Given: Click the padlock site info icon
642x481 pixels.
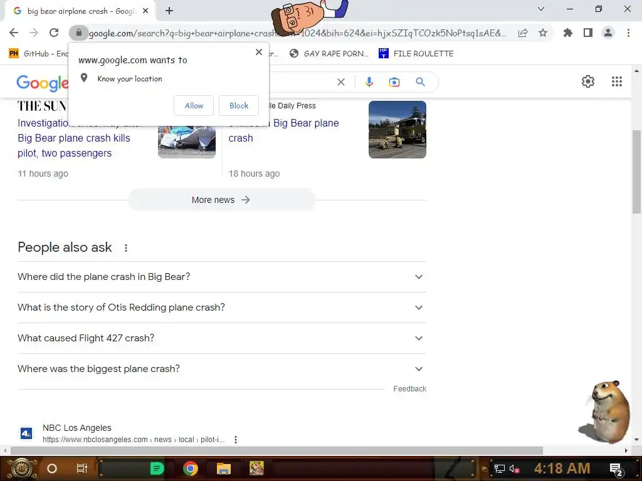Looking at the screenshot, I should click(78, 33).
